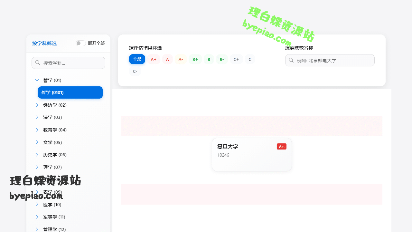The height and width of the screenshot is (232, 412).
Task: Click magnifier icon in school search box
Action: point(291,60)
